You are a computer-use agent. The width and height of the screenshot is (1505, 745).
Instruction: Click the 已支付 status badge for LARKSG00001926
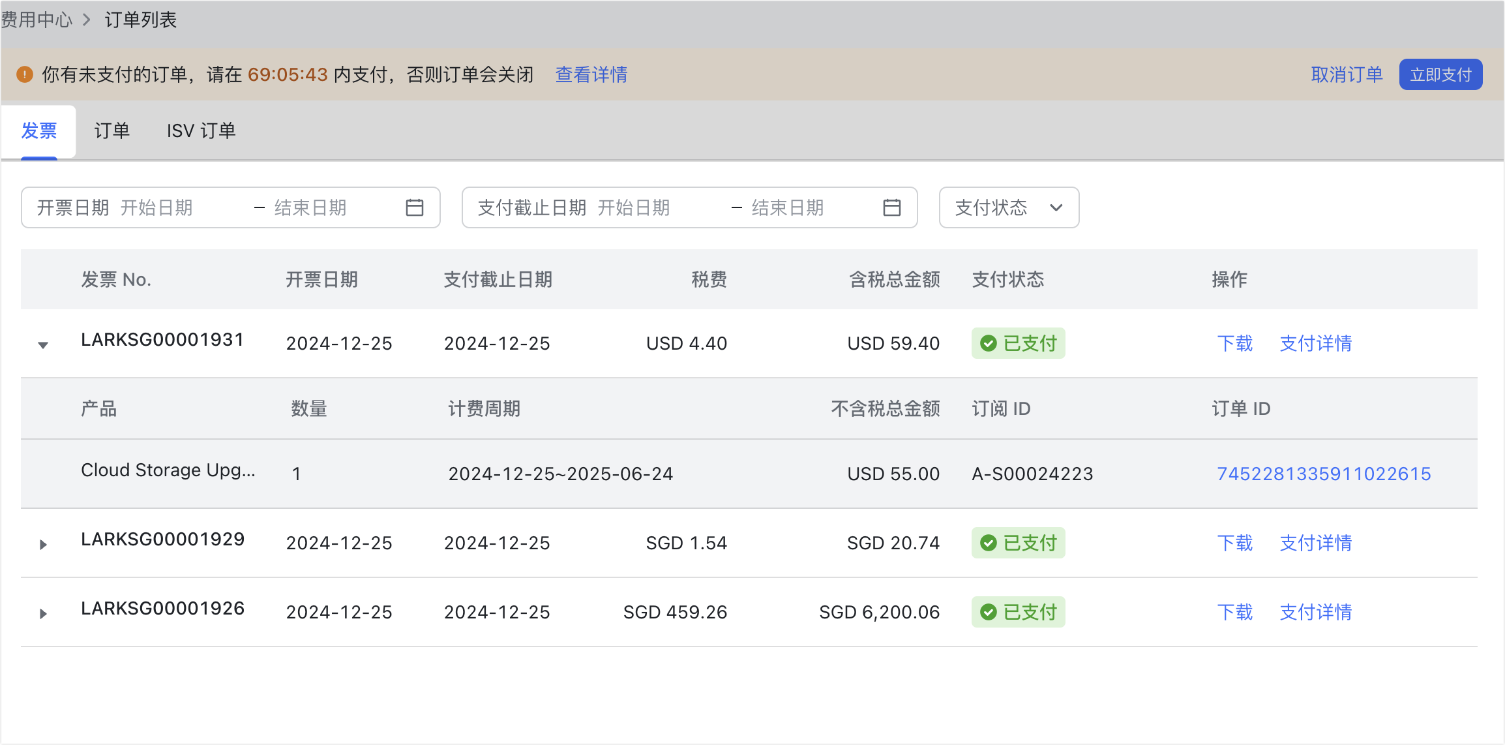(x=1018, y=612)
